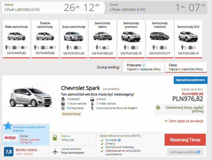Click the airplane location icon

[x=55, y=151]
